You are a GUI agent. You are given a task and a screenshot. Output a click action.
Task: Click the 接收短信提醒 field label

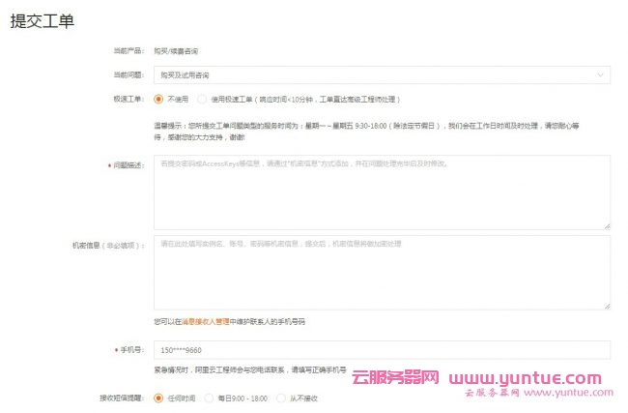121,398
